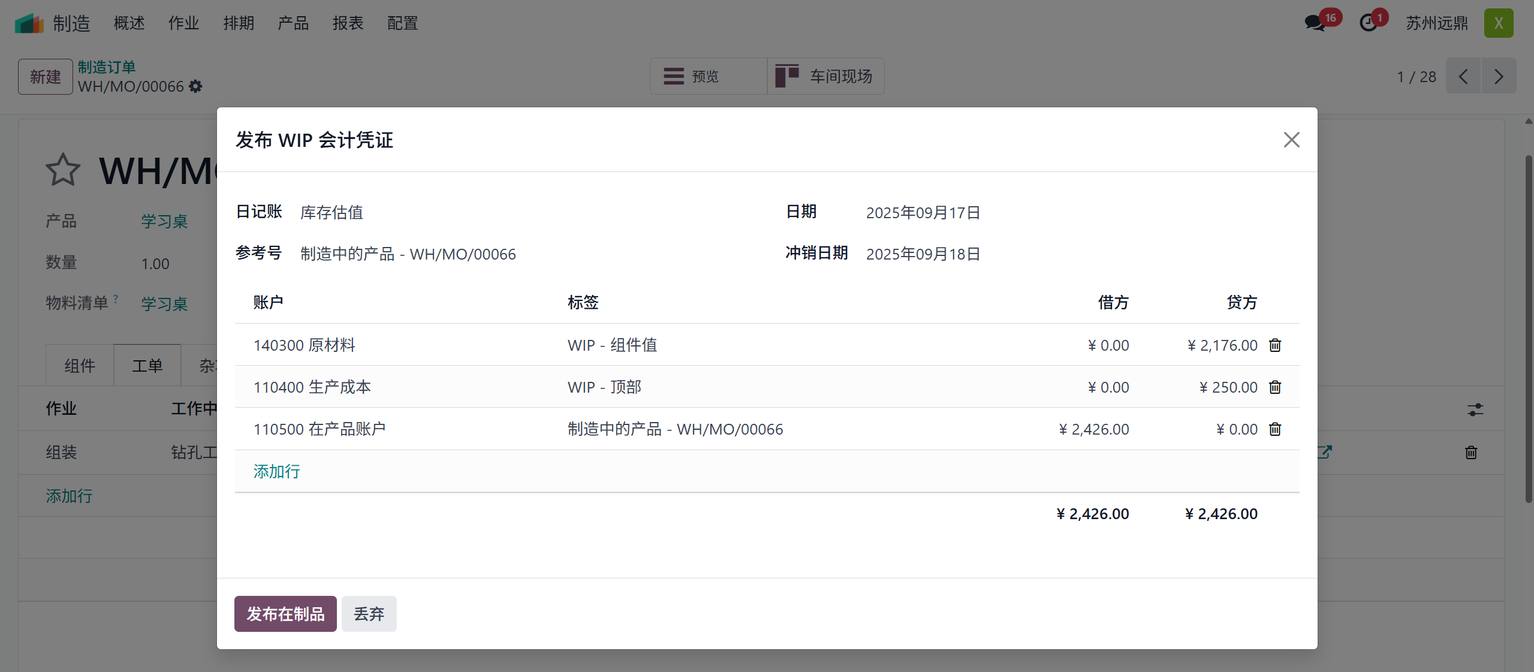Go to the previous record arrow
Image resolution: width=1534 pixels, height=672 pixels.
coord(1463,76)
